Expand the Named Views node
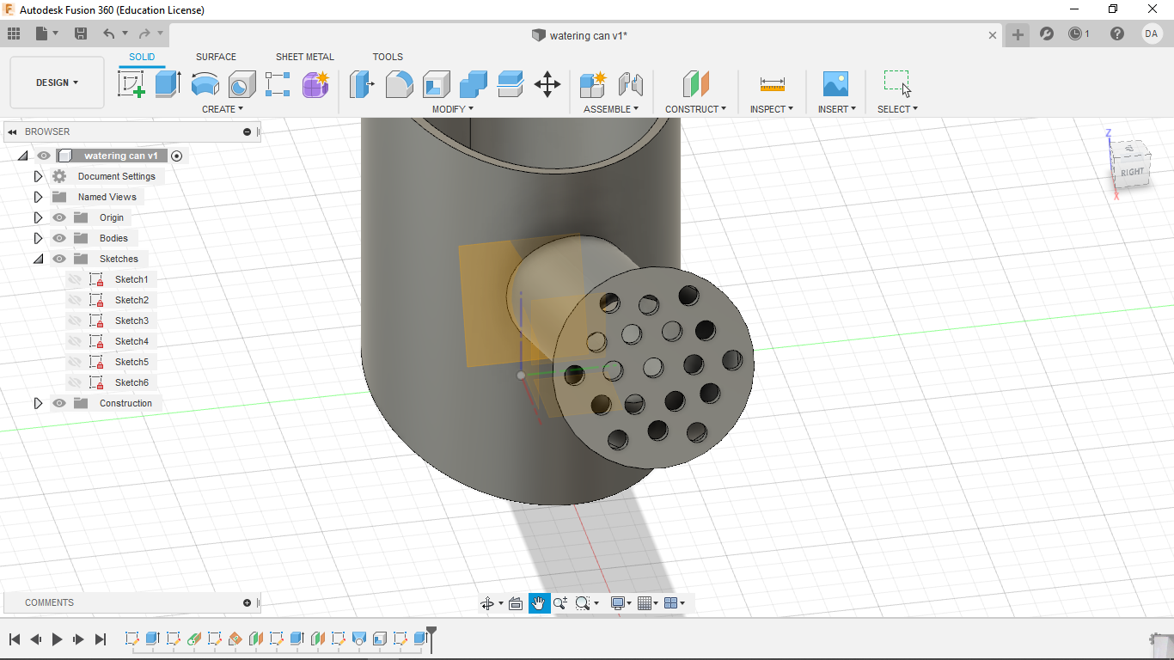This screenshot has height=660, width=1174. click(x=38, y=197)
